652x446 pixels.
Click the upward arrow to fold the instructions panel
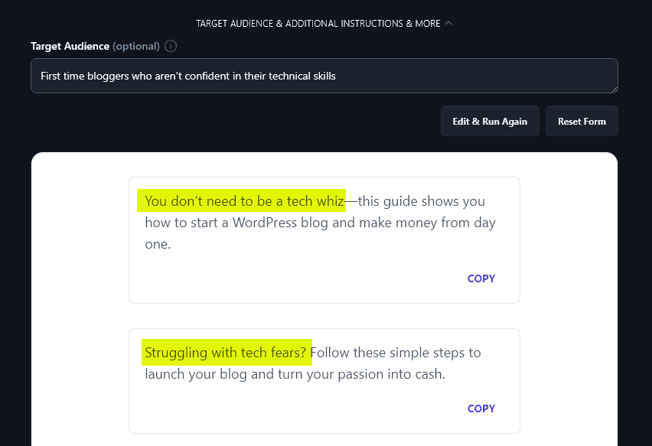point(448,23)
